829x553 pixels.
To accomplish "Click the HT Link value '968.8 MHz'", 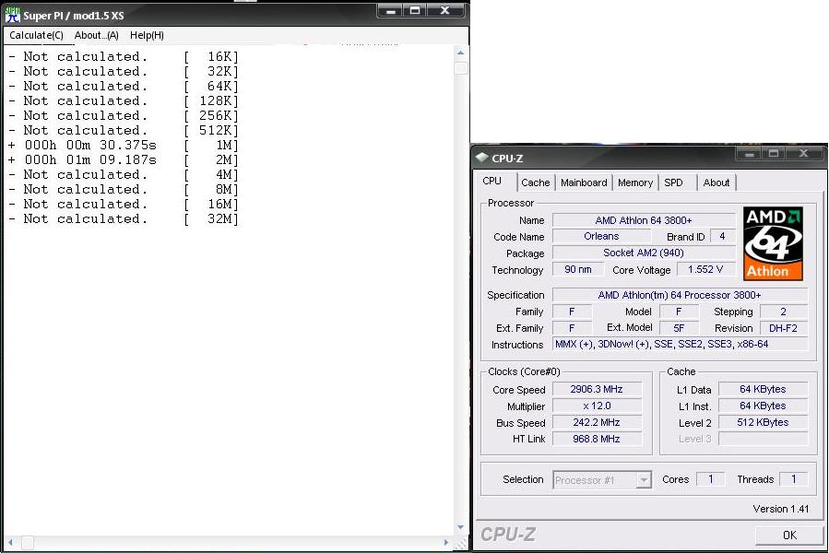I will [x=597, y=439].
